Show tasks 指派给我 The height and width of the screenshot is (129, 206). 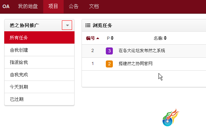[39, 62]
